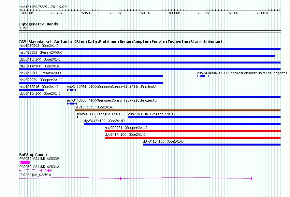Select the nsv577970 (Cooper2011) blue variant bar
290x197 pixels.
[91, 83]
